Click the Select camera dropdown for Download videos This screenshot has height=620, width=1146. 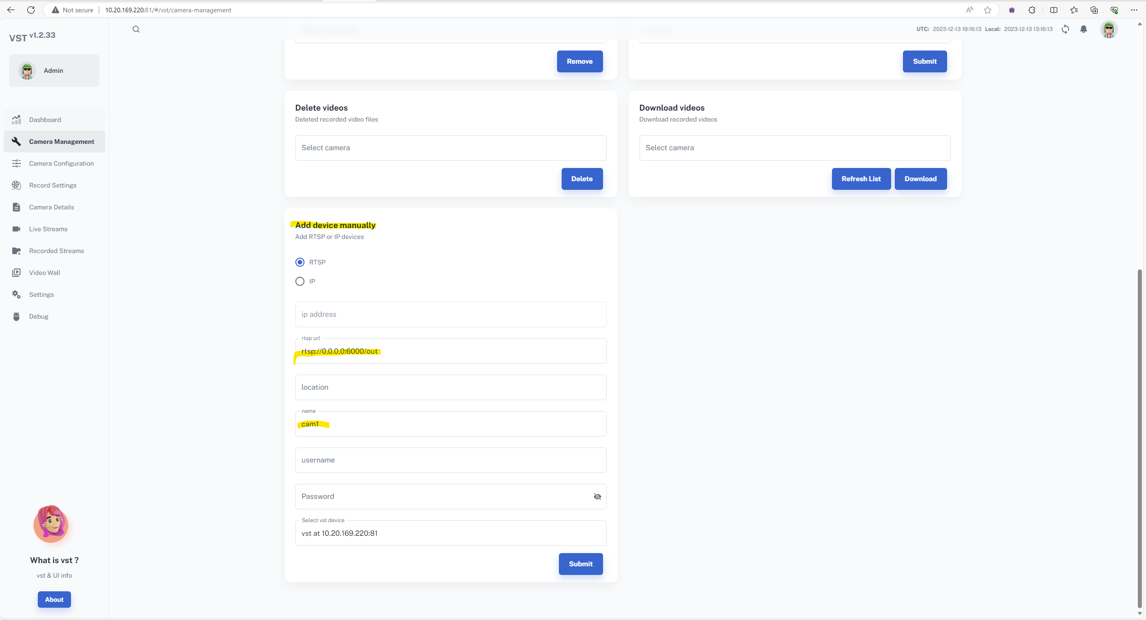(794, 147)
